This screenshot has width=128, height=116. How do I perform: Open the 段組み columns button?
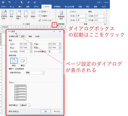point(33,15)
